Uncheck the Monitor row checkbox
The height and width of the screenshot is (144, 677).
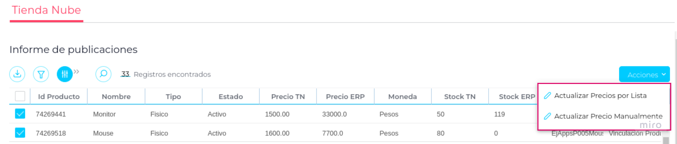(20, 114)
